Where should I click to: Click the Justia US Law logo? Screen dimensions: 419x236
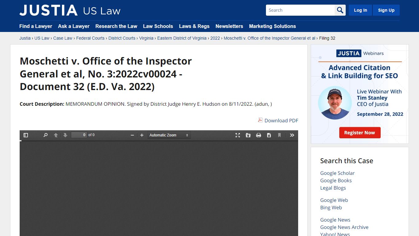(x=70, y=10)
